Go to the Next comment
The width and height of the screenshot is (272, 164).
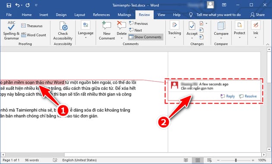coord(136,30)
